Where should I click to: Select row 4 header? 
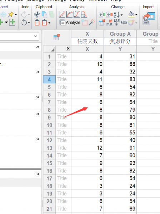point(49,79)
